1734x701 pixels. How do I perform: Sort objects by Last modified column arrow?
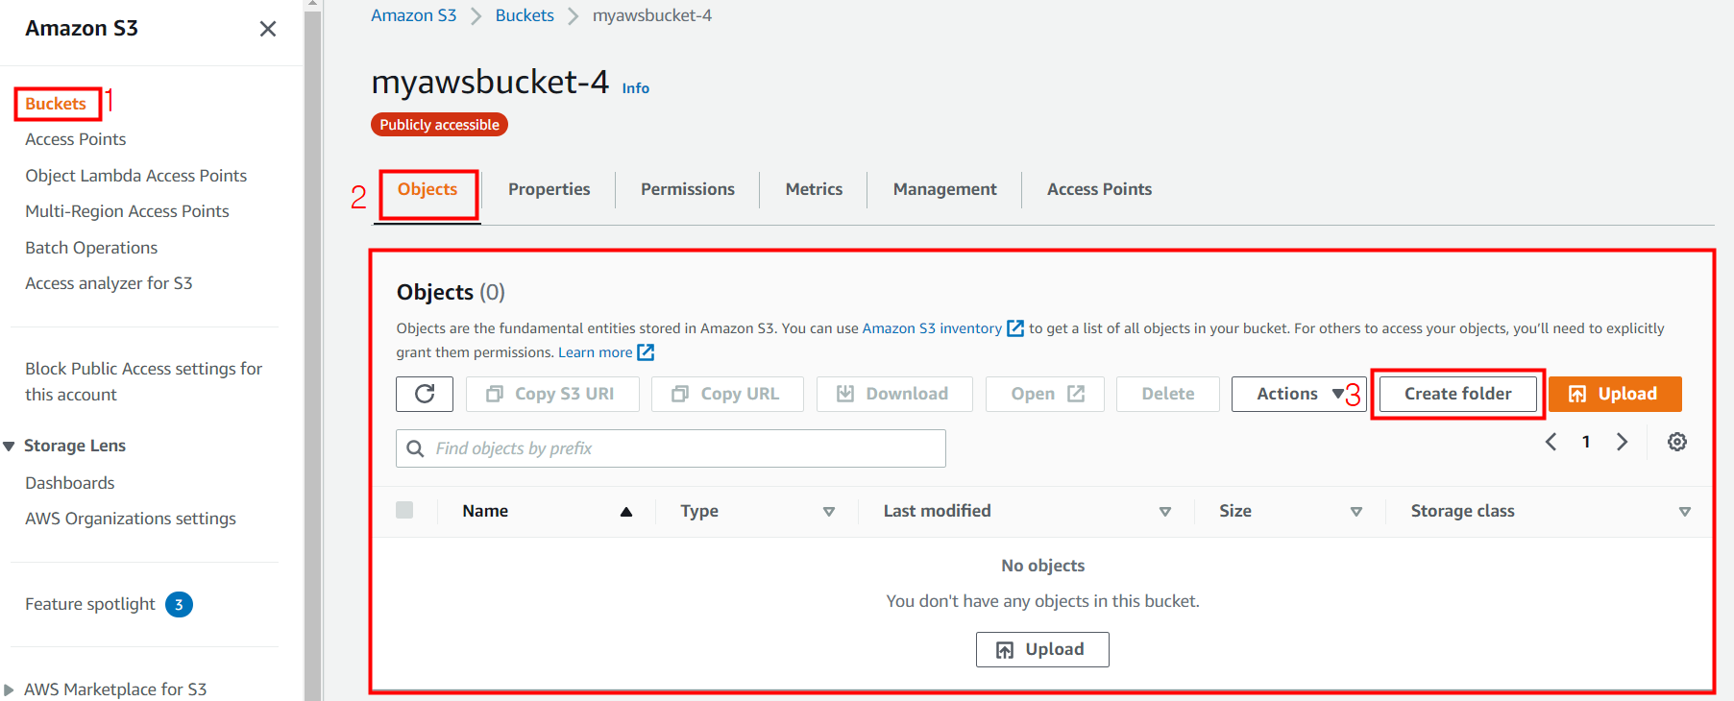tap(1165, 512)
